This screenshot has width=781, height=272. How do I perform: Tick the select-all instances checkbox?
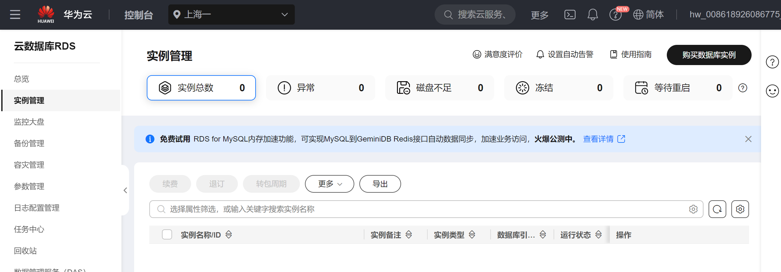[167, 235]
